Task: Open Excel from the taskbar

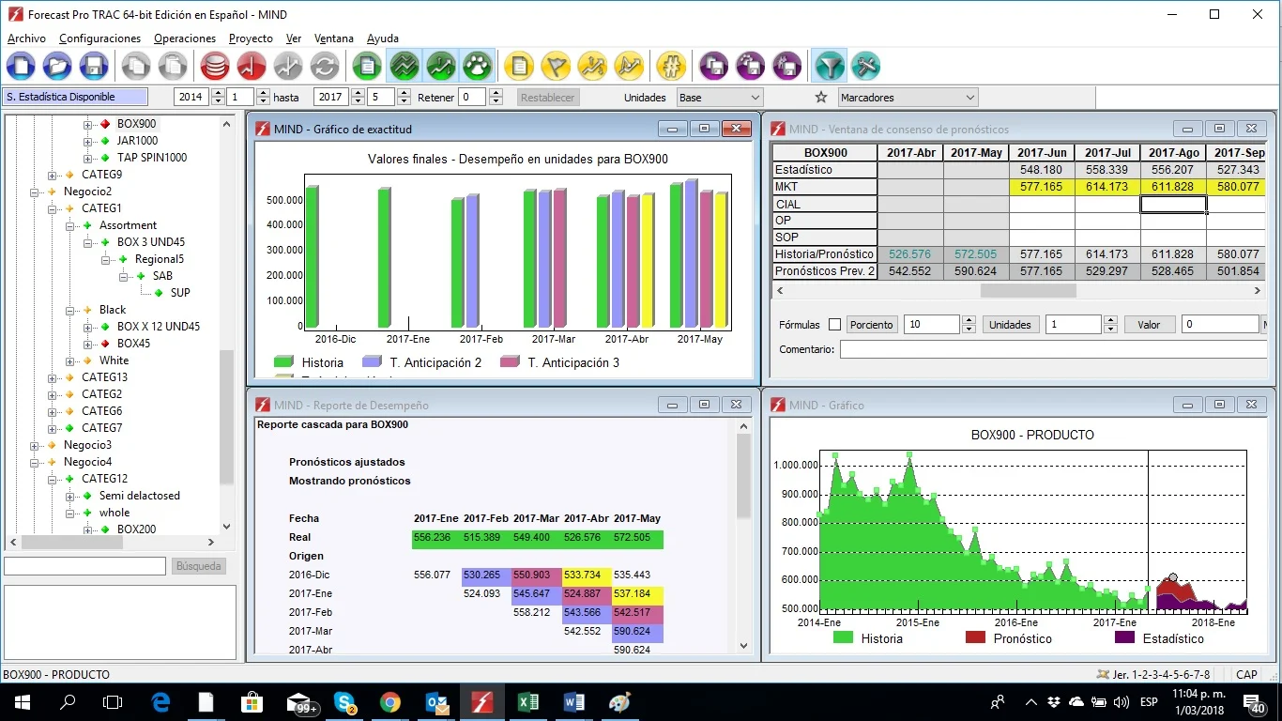Action: 527,701
